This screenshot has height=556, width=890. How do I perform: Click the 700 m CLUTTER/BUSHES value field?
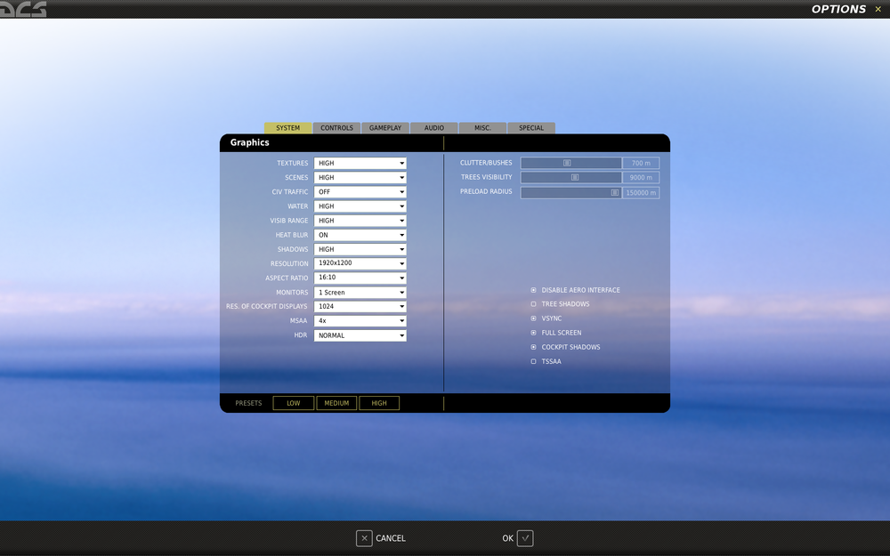(x=641, y=163)
